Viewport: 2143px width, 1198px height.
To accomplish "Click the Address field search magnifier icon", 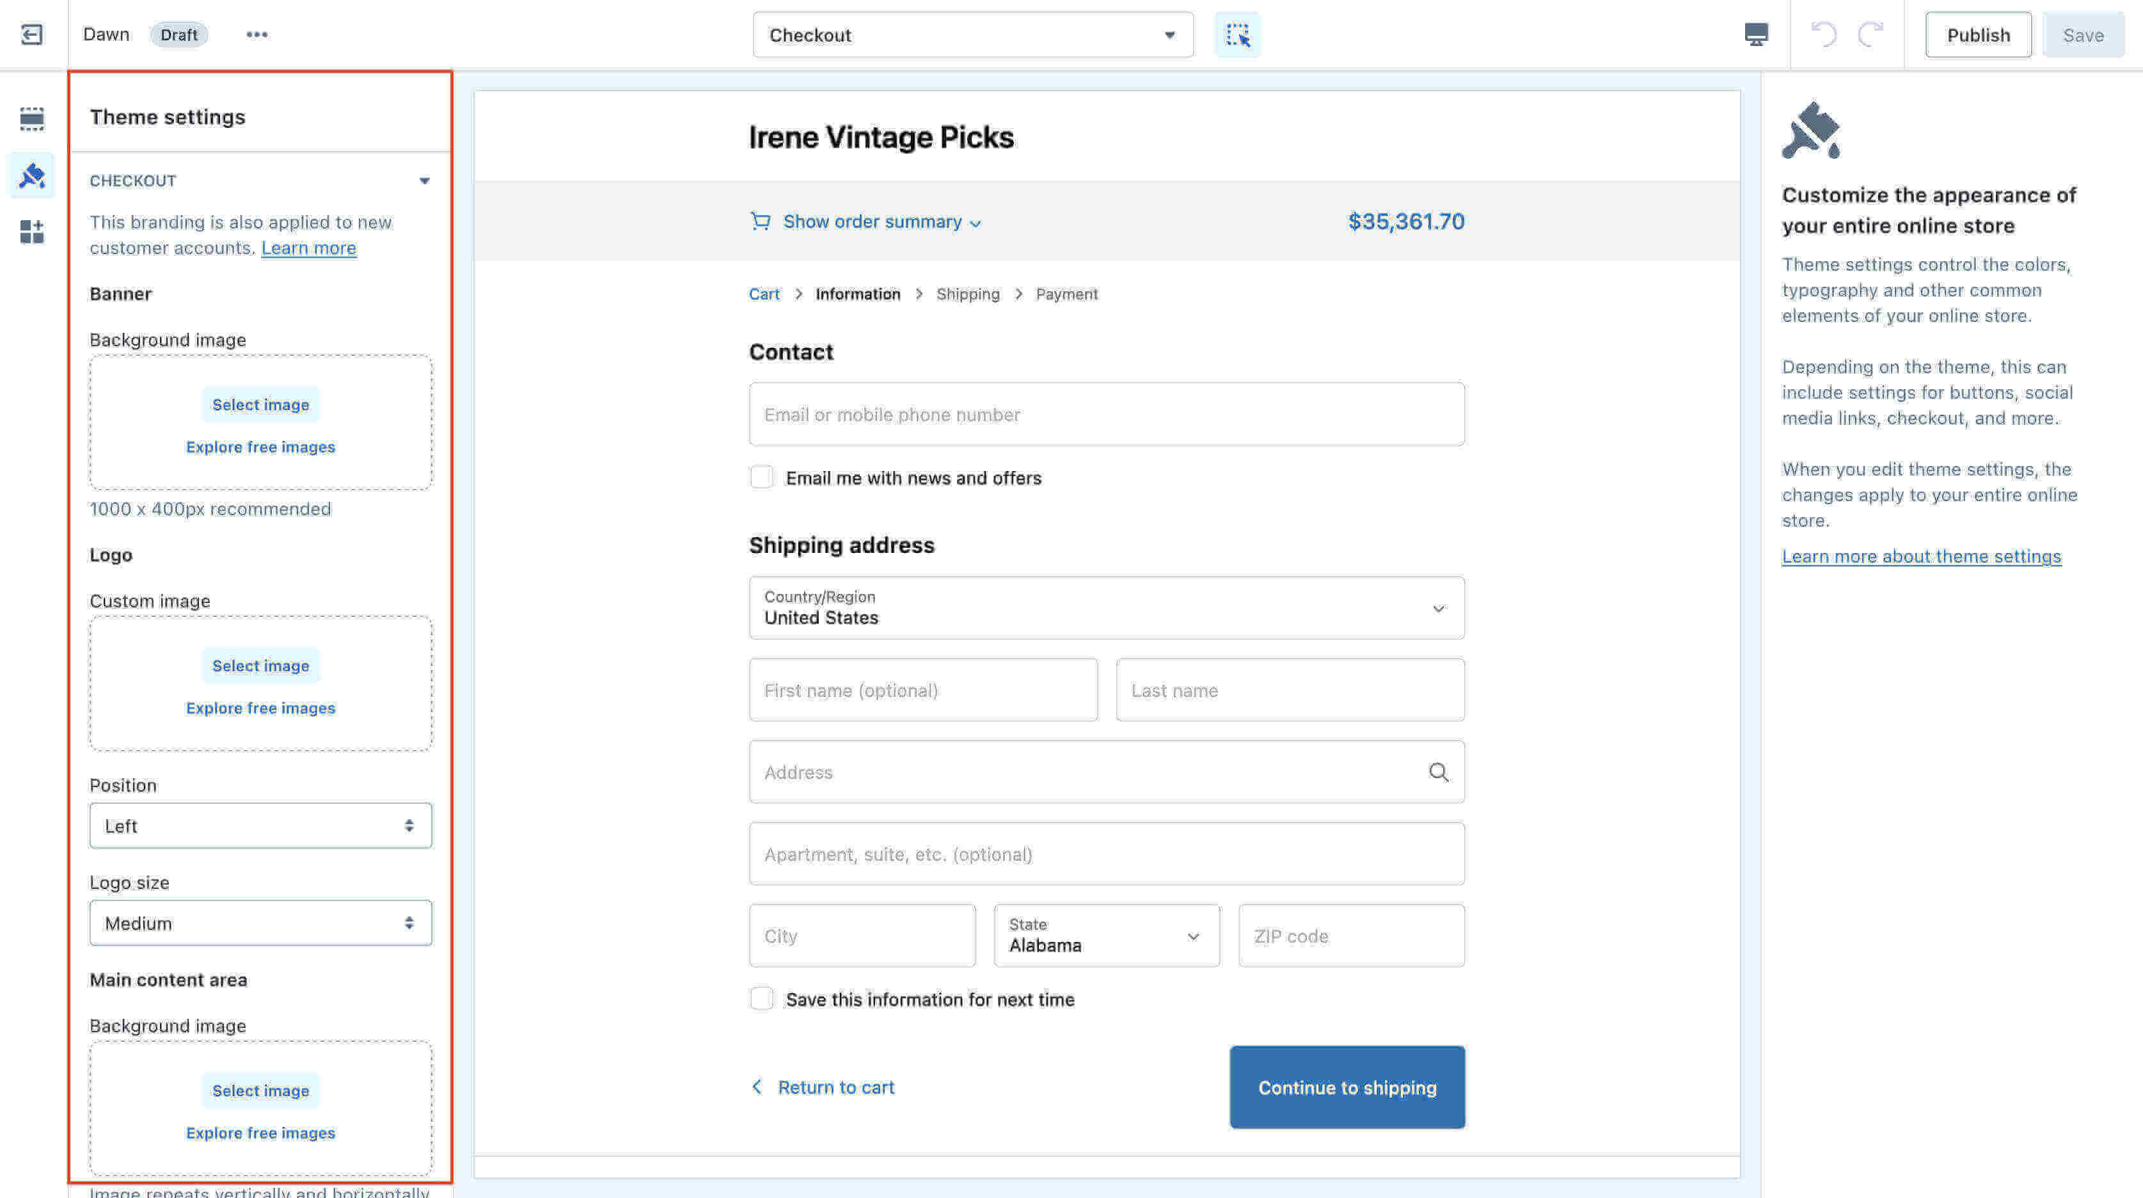I will pyautogui.click(x=1439, y=772).
